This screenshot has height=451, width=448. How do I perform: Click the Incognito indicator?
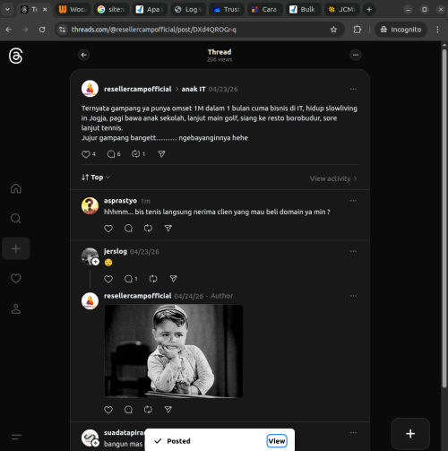pyautogui.click(x=401, y=30)
